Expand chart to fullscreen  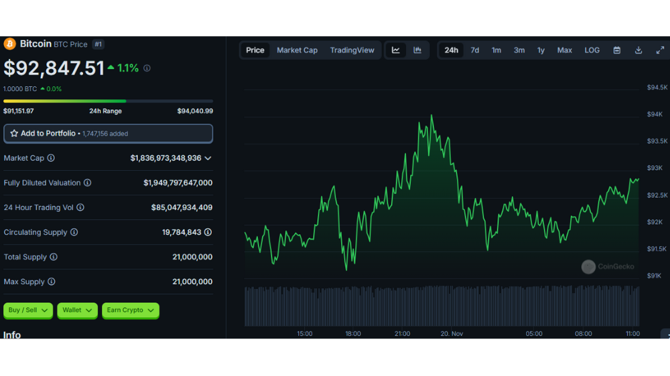pyautogui.click(x=660, y=50)
